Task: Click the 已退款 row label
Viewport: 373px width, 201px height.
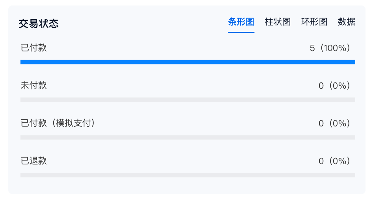Action: [34, 161]
